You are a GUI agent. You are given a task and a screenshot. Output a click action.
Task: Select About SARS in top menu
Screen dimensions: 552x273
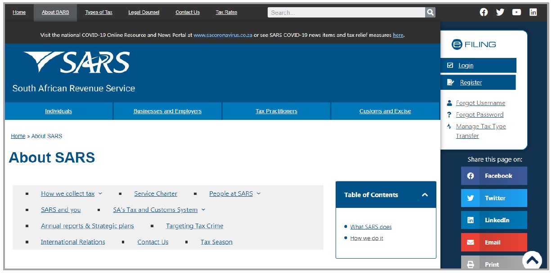coord(55,12)
